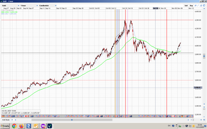Open the Start menu button
This screenshot has height=129, width=207.
click(x=5, y=126)
